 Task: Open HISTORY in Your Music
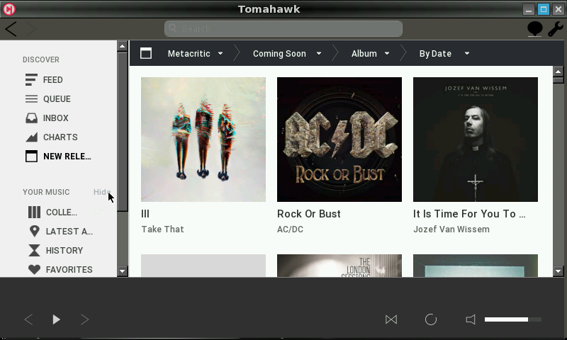click(64, 250)
